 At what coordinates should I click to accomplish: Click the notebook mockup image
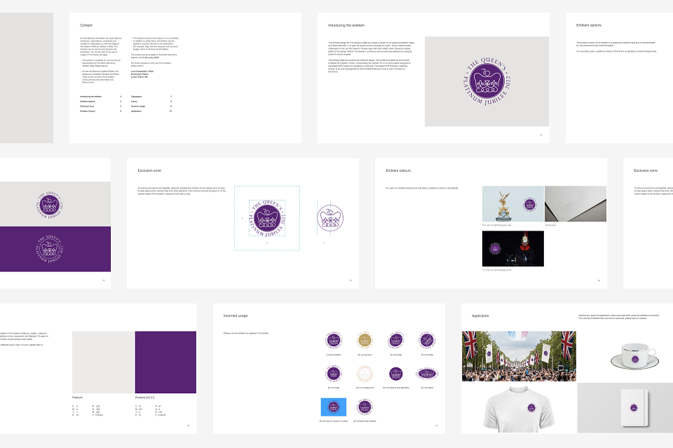(634, 408)
